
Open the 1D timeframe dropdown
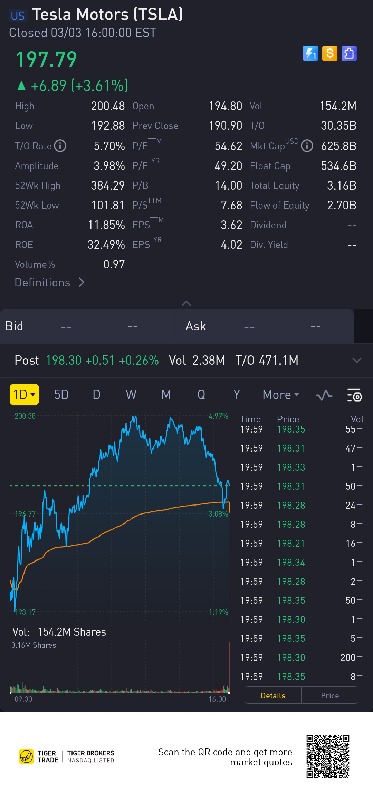[24, 394]
